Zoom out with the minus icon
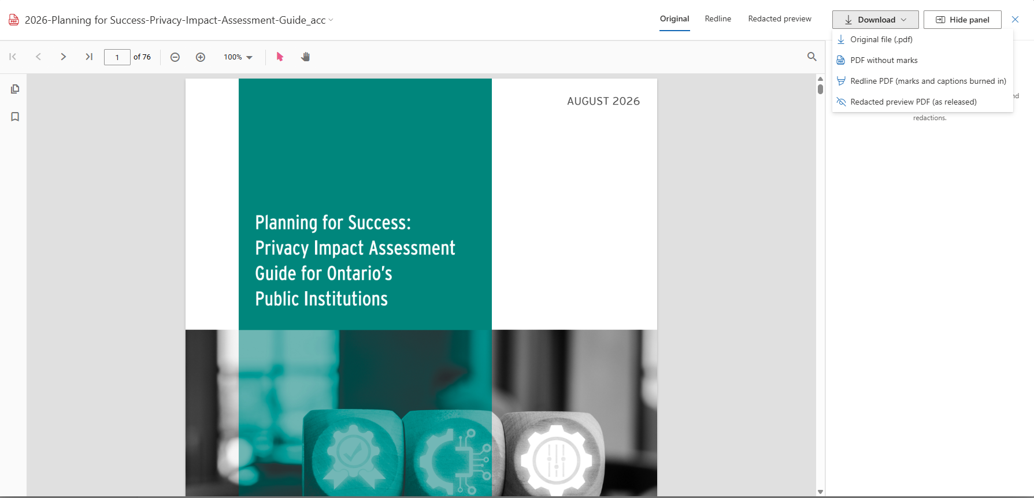Screen dimensions: 1034x498 [175, 57]
